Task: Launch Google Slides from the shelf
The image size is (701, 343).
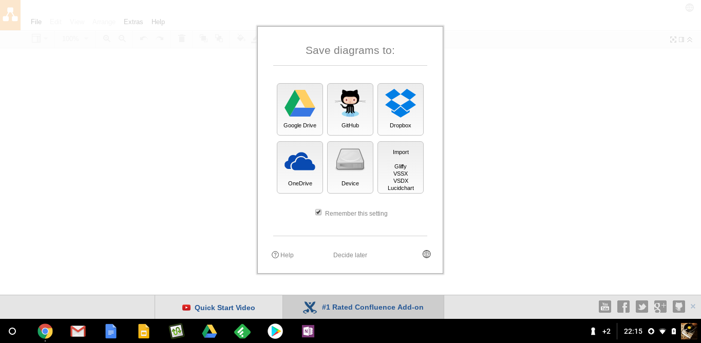Action: click(x=144, y=331)
